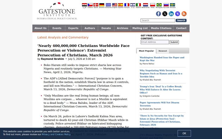Choose the Italian flag (Italiano)
The width and height of the screenshot is (222, 139).
[138, 5]
